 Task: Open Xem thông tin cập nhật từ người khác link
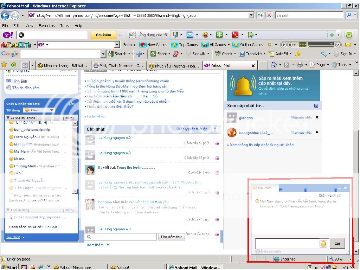pos(260,145)
